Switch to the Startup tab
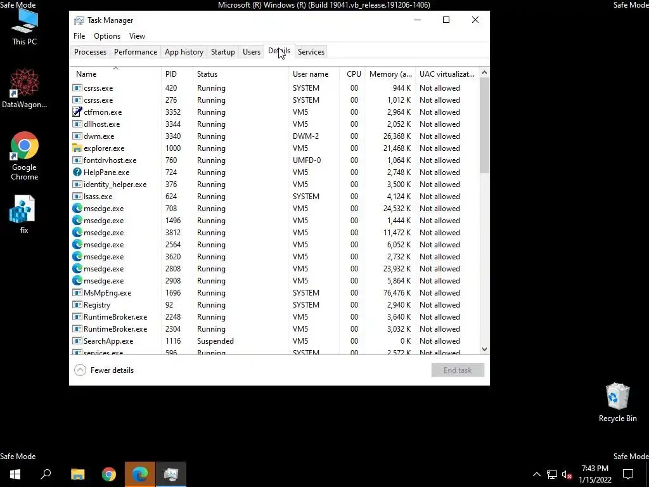This screenshot has height=487, width=649. 222,52
